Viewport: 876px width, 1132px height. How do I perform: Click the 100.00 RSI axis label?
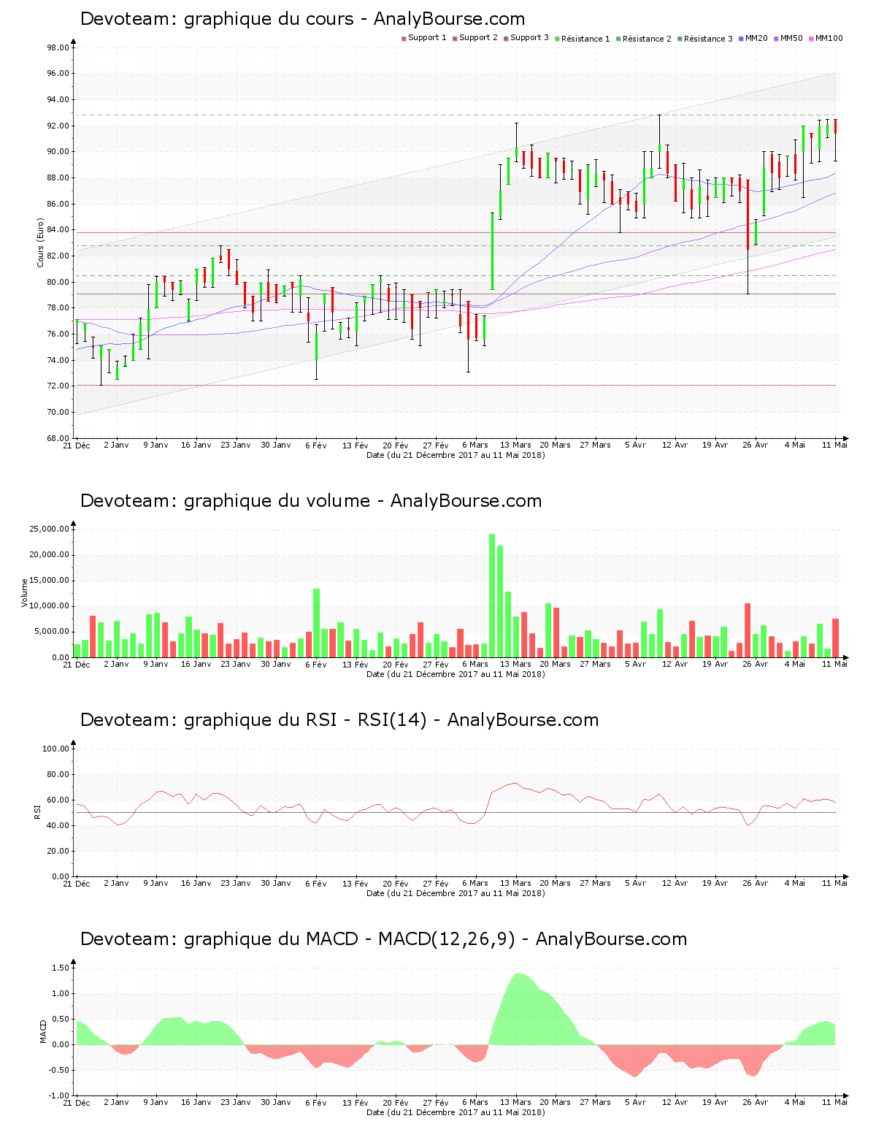coord(56,749)
